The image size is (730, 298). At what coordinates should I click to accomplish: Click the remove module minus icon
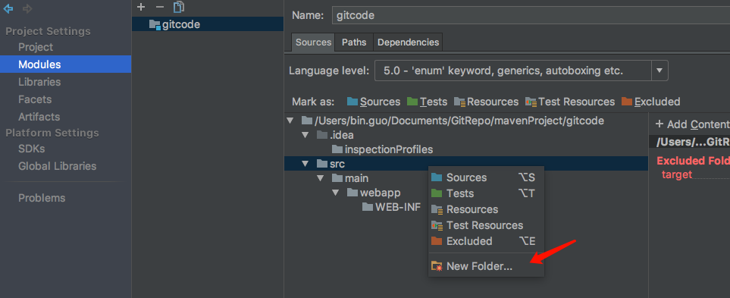tap(160, 7)
